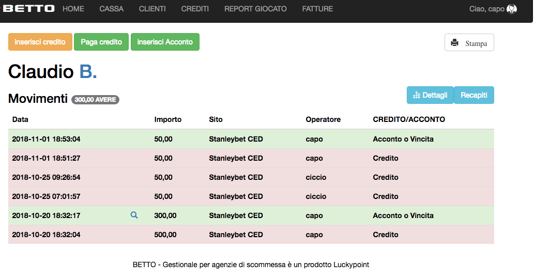Click the user avatar icon beside Ciao, capo
The height and width of the screenshot is (278, 535).
[512, 9]
